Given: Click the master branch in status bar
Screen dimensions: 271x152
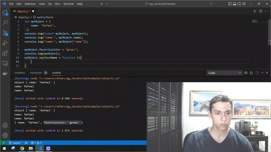Looking at the screenshot, I should 15,143.
